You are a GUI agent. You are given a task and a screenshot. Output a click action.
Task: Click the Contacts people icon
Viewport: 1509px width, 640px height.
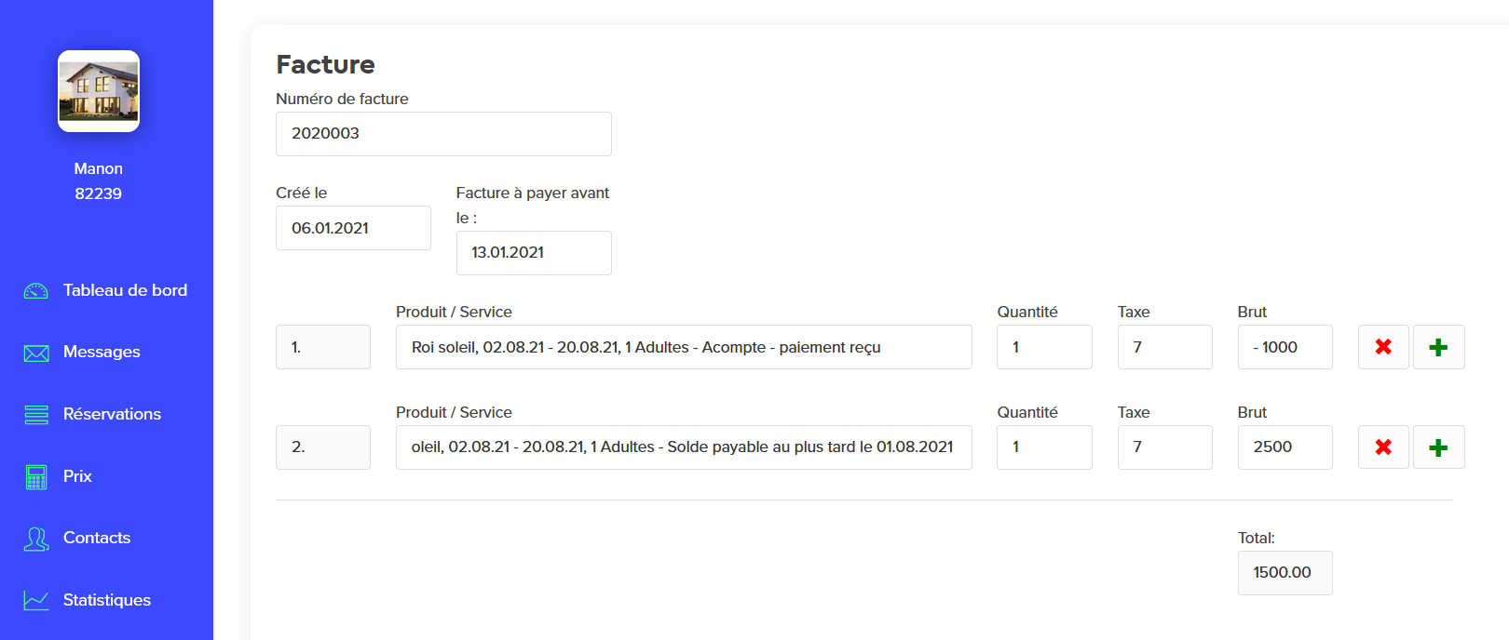coord(36,539)
